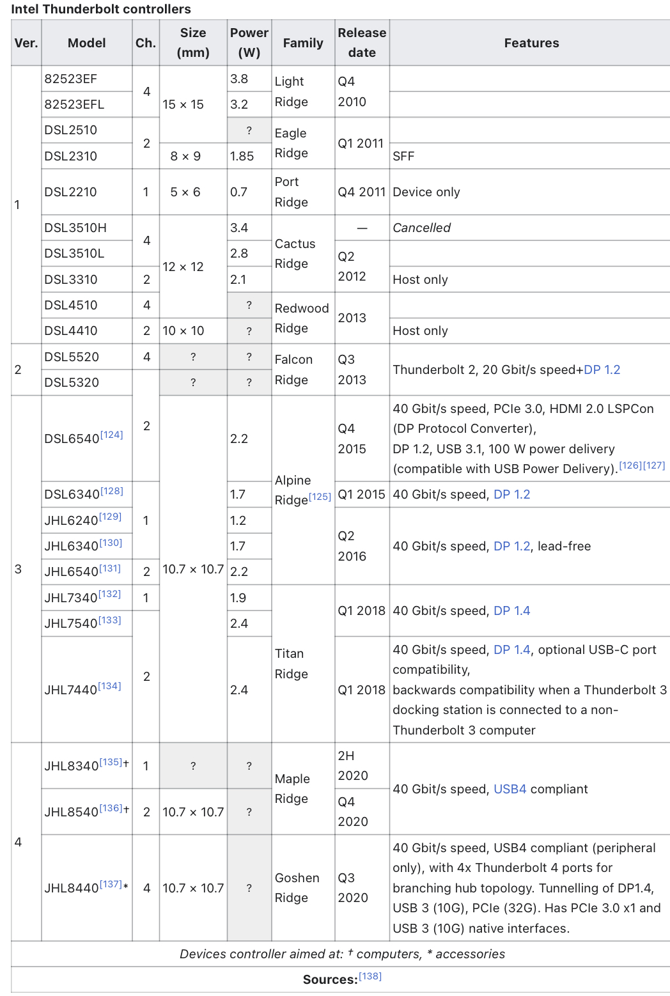Open DP 1.4 link in JHL7340 features row
670x996 pixels.
click(x=512, y=611)
